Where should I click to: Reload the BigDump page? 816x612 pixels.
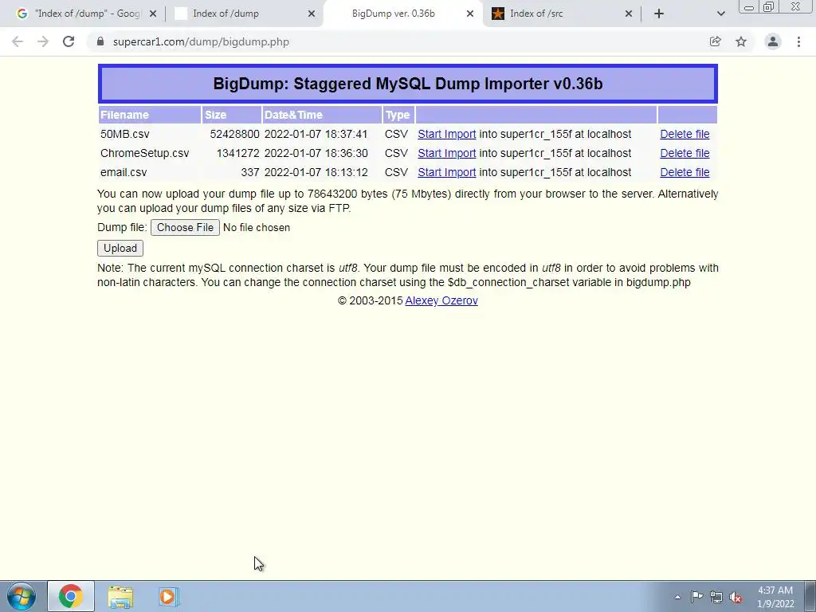click(x=69, y=41)
